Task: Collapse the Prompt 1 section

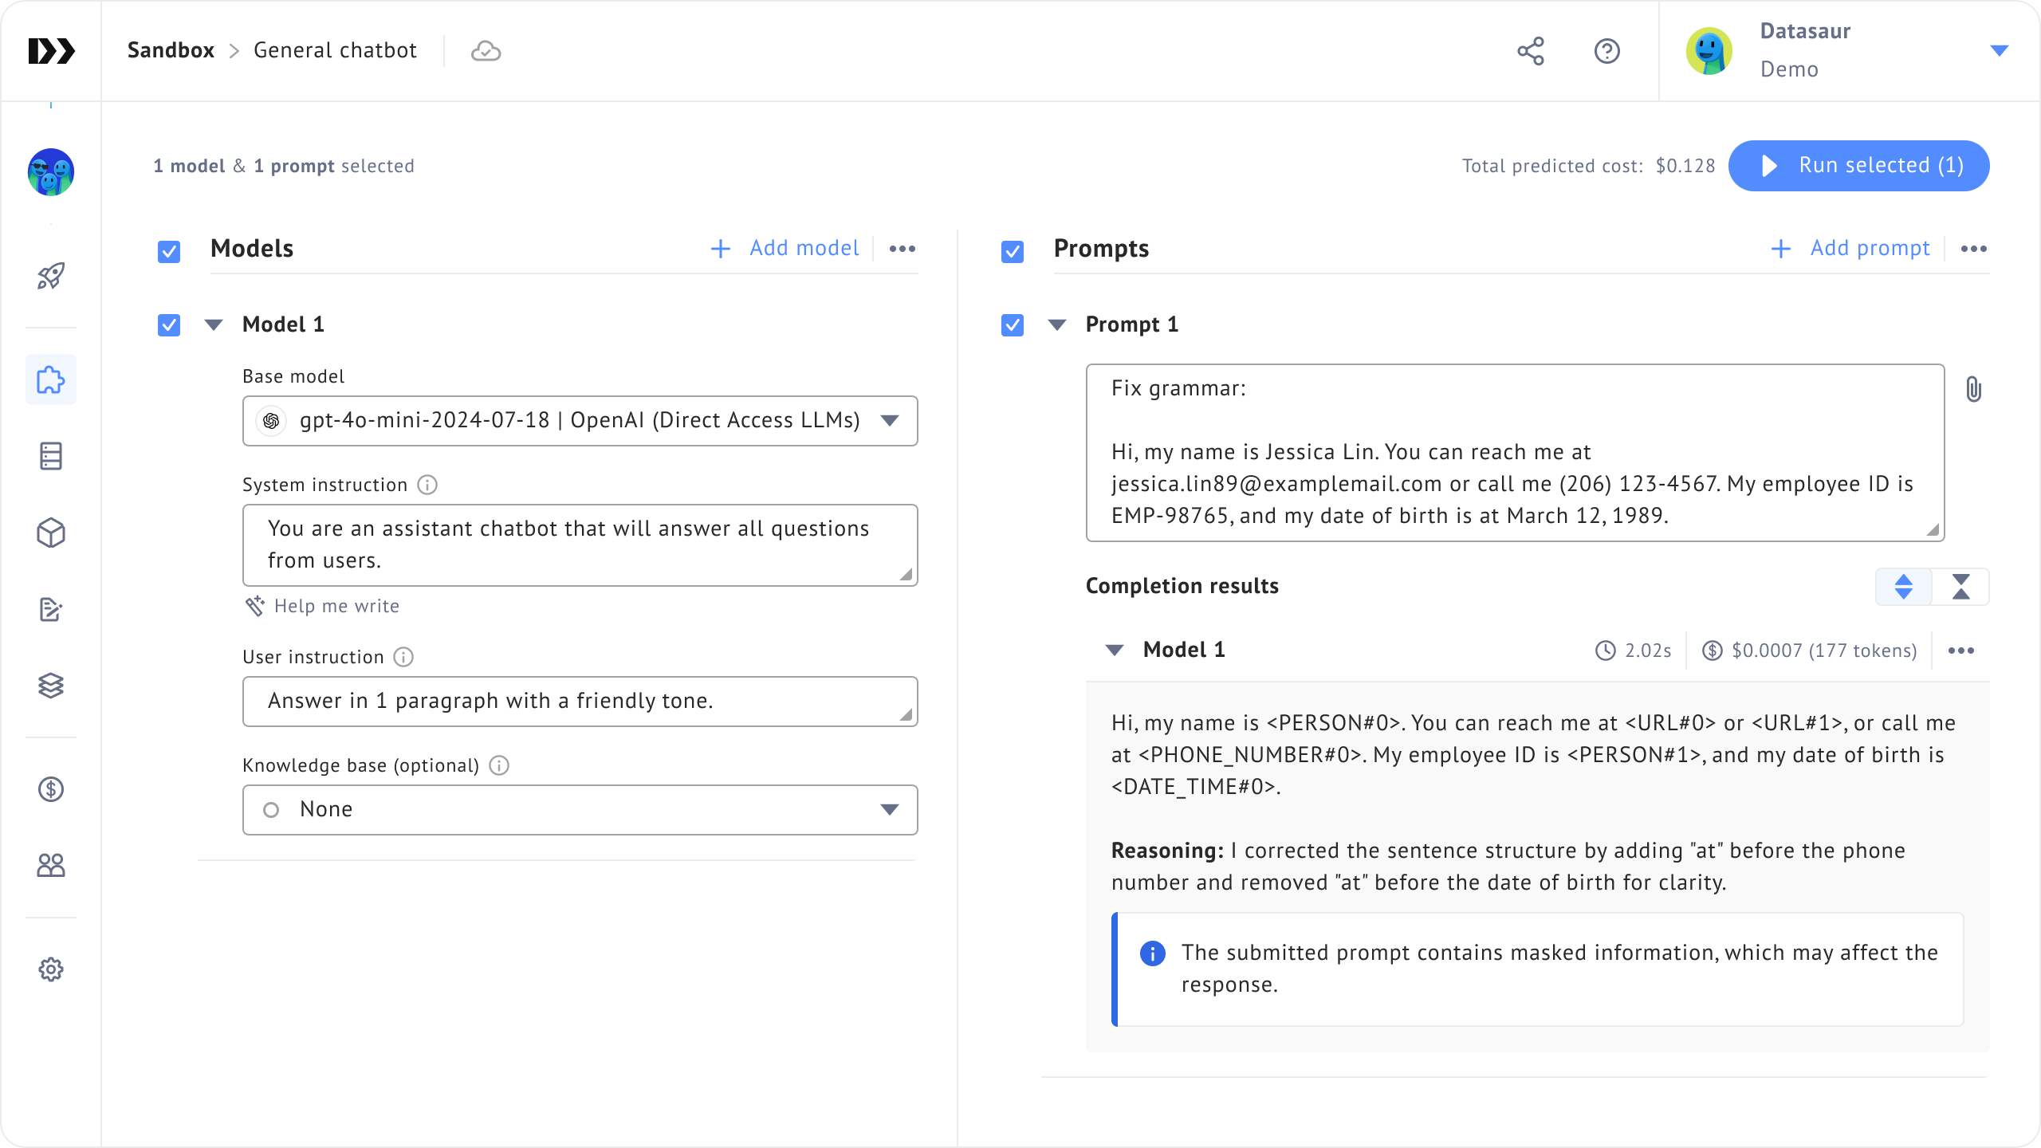Action: (1057, 325)
